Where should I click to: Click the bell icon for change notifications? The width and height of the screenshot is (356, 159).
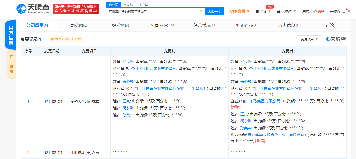point(52,39)
